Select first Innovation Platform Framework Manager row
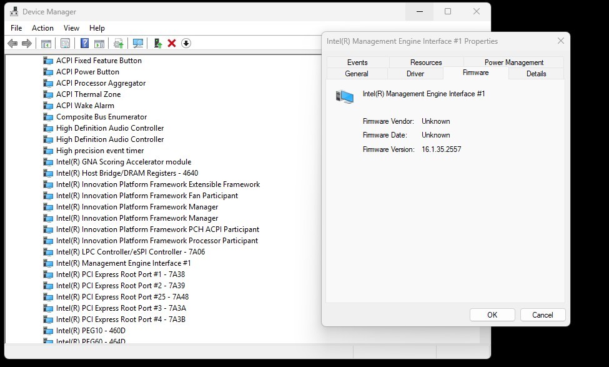The width and height of the screenshot is (609, 367). click(x=137, y=207)
